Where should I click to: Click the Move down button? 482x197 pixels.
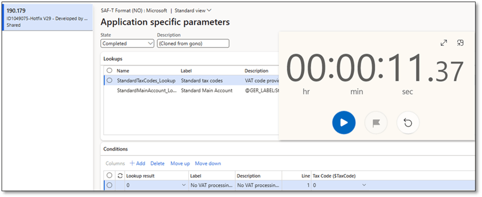(x=208, y=164)
